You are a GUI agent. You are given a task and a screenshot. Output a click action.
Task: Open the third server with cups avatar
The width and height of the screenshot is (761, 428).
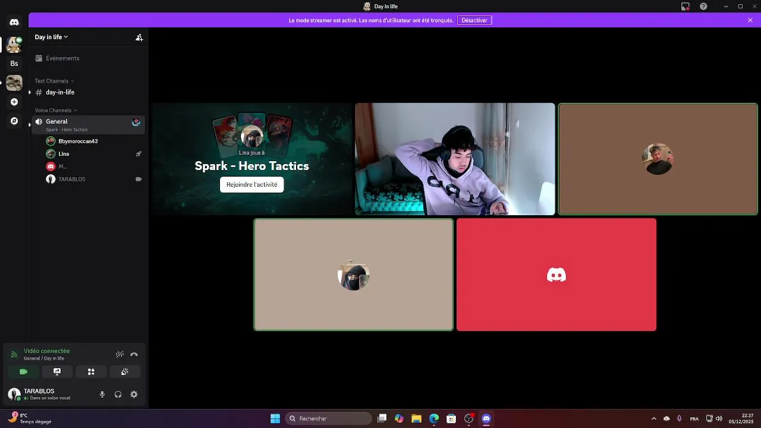[x=14, y=83]
